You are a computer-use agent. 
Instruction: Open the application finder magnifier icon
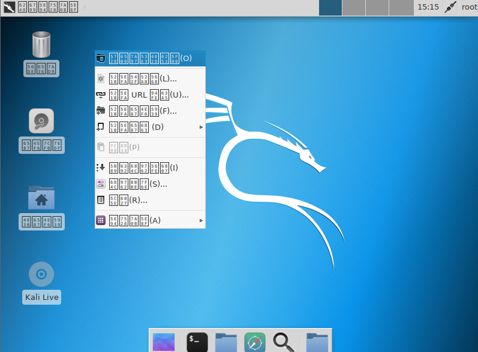click(284, 342)
